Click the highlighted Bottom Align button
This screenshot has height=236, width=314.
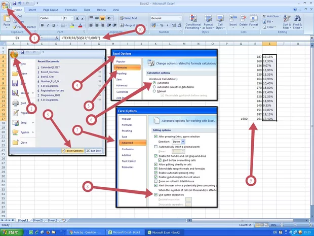pos(102,18)
